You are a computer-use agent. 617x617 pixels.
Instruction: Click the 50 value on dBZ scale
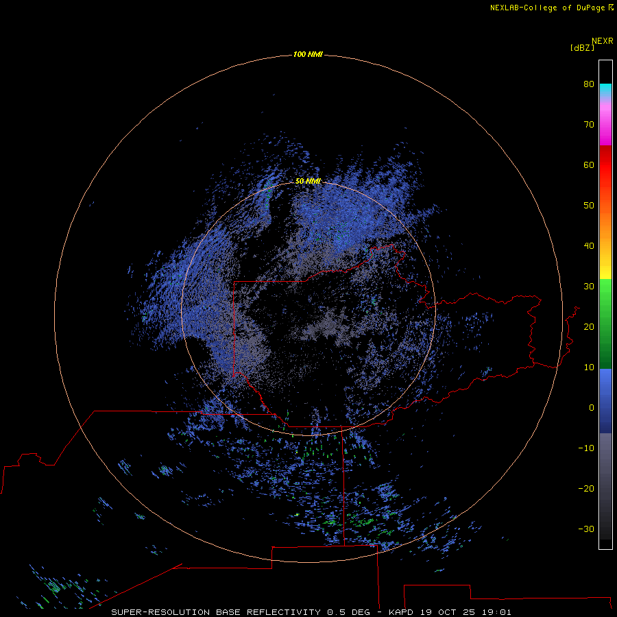(x=589, y=206)
